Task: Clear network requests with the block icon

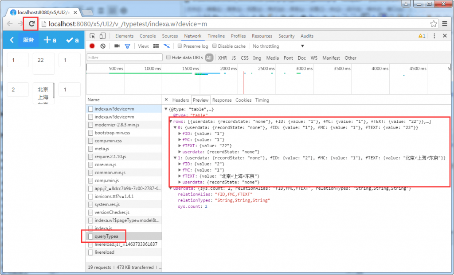Action: [x=102, y=46]
